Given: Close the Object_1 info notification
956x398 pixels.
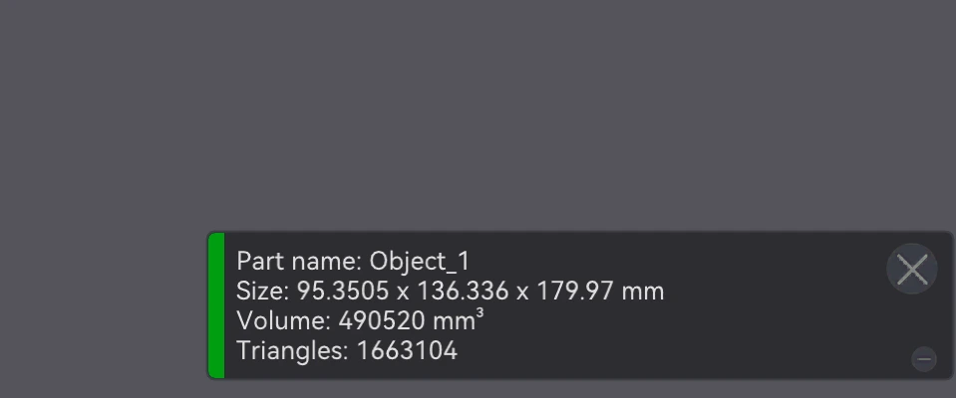Looking at the screenshot, I should coord(911,269).
